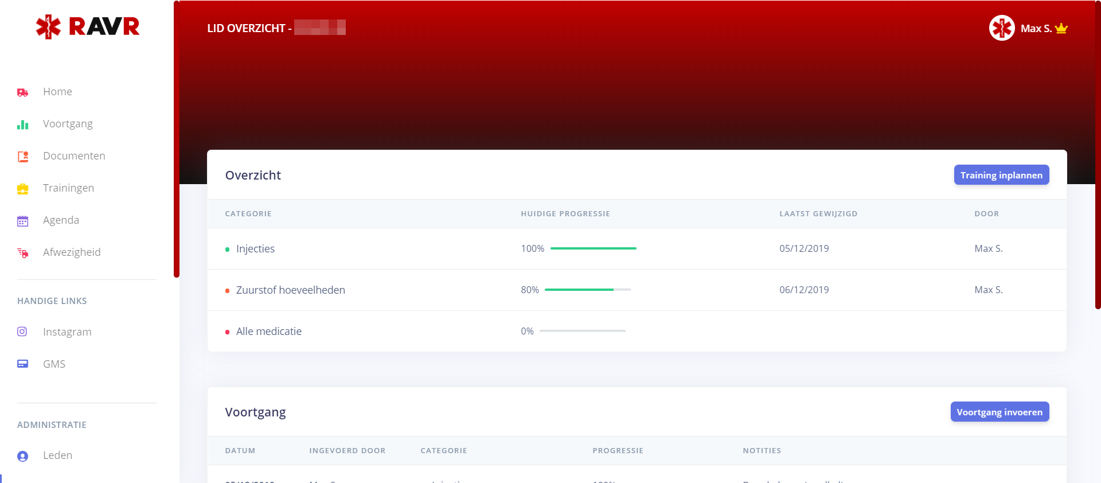This screenshot has width=1101, height=483.
Task: Click the Afwezigheid icon in sidebar
Action: [x=22, y=253]
